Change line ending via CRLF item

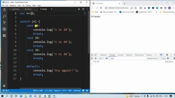(x=70, y=91)
